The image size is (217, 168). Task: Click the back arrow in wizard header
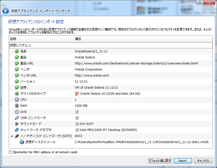point(5,11)
